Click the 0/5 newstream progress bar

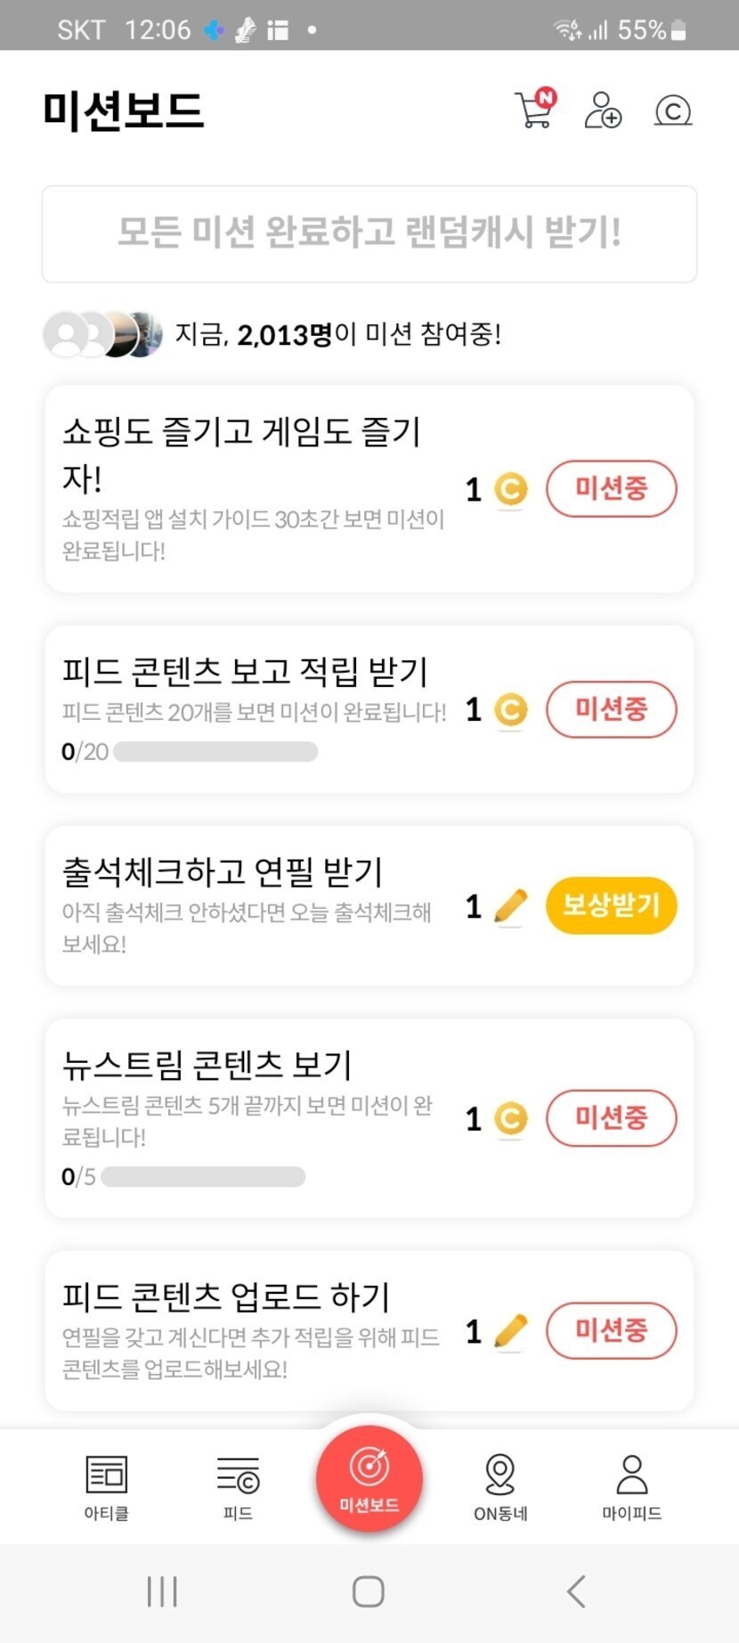click(203, 1177)
